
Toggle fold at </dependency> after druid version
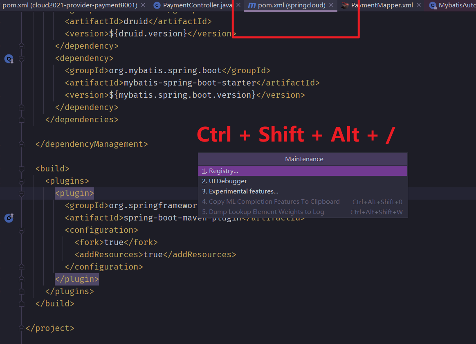pyautogui.click(x=22, y=46)
